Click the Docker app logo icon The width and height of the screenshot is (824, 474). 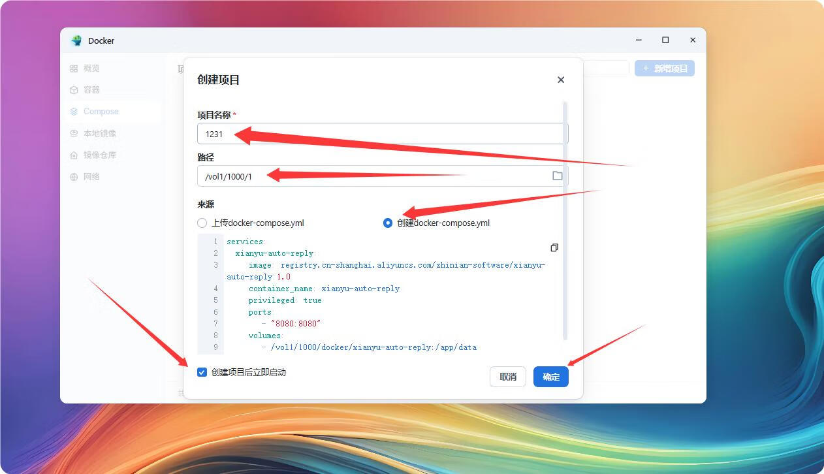coord(76,40)
